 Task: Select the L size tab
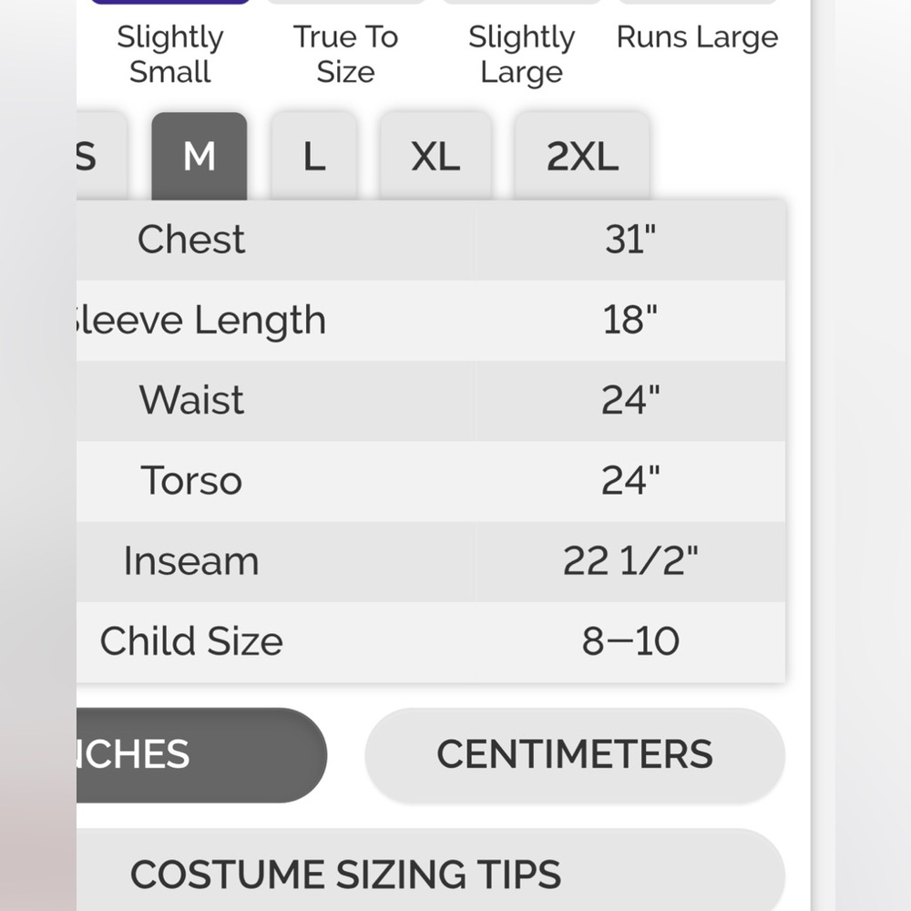click(x=313, y=157)
